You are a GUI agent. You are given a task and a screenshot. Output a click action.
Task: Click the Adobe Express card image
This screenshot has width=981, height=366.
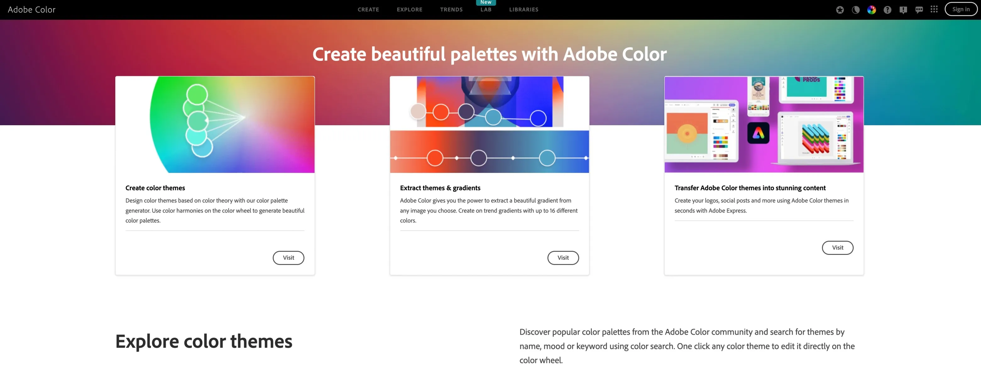pyautogui.click(x=764, y=125)
